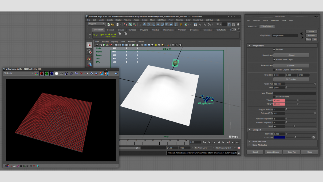Select the arrow Select tool in Maya toolbox
This screenshot has width=323, height=182.
(x=89, y=45)
